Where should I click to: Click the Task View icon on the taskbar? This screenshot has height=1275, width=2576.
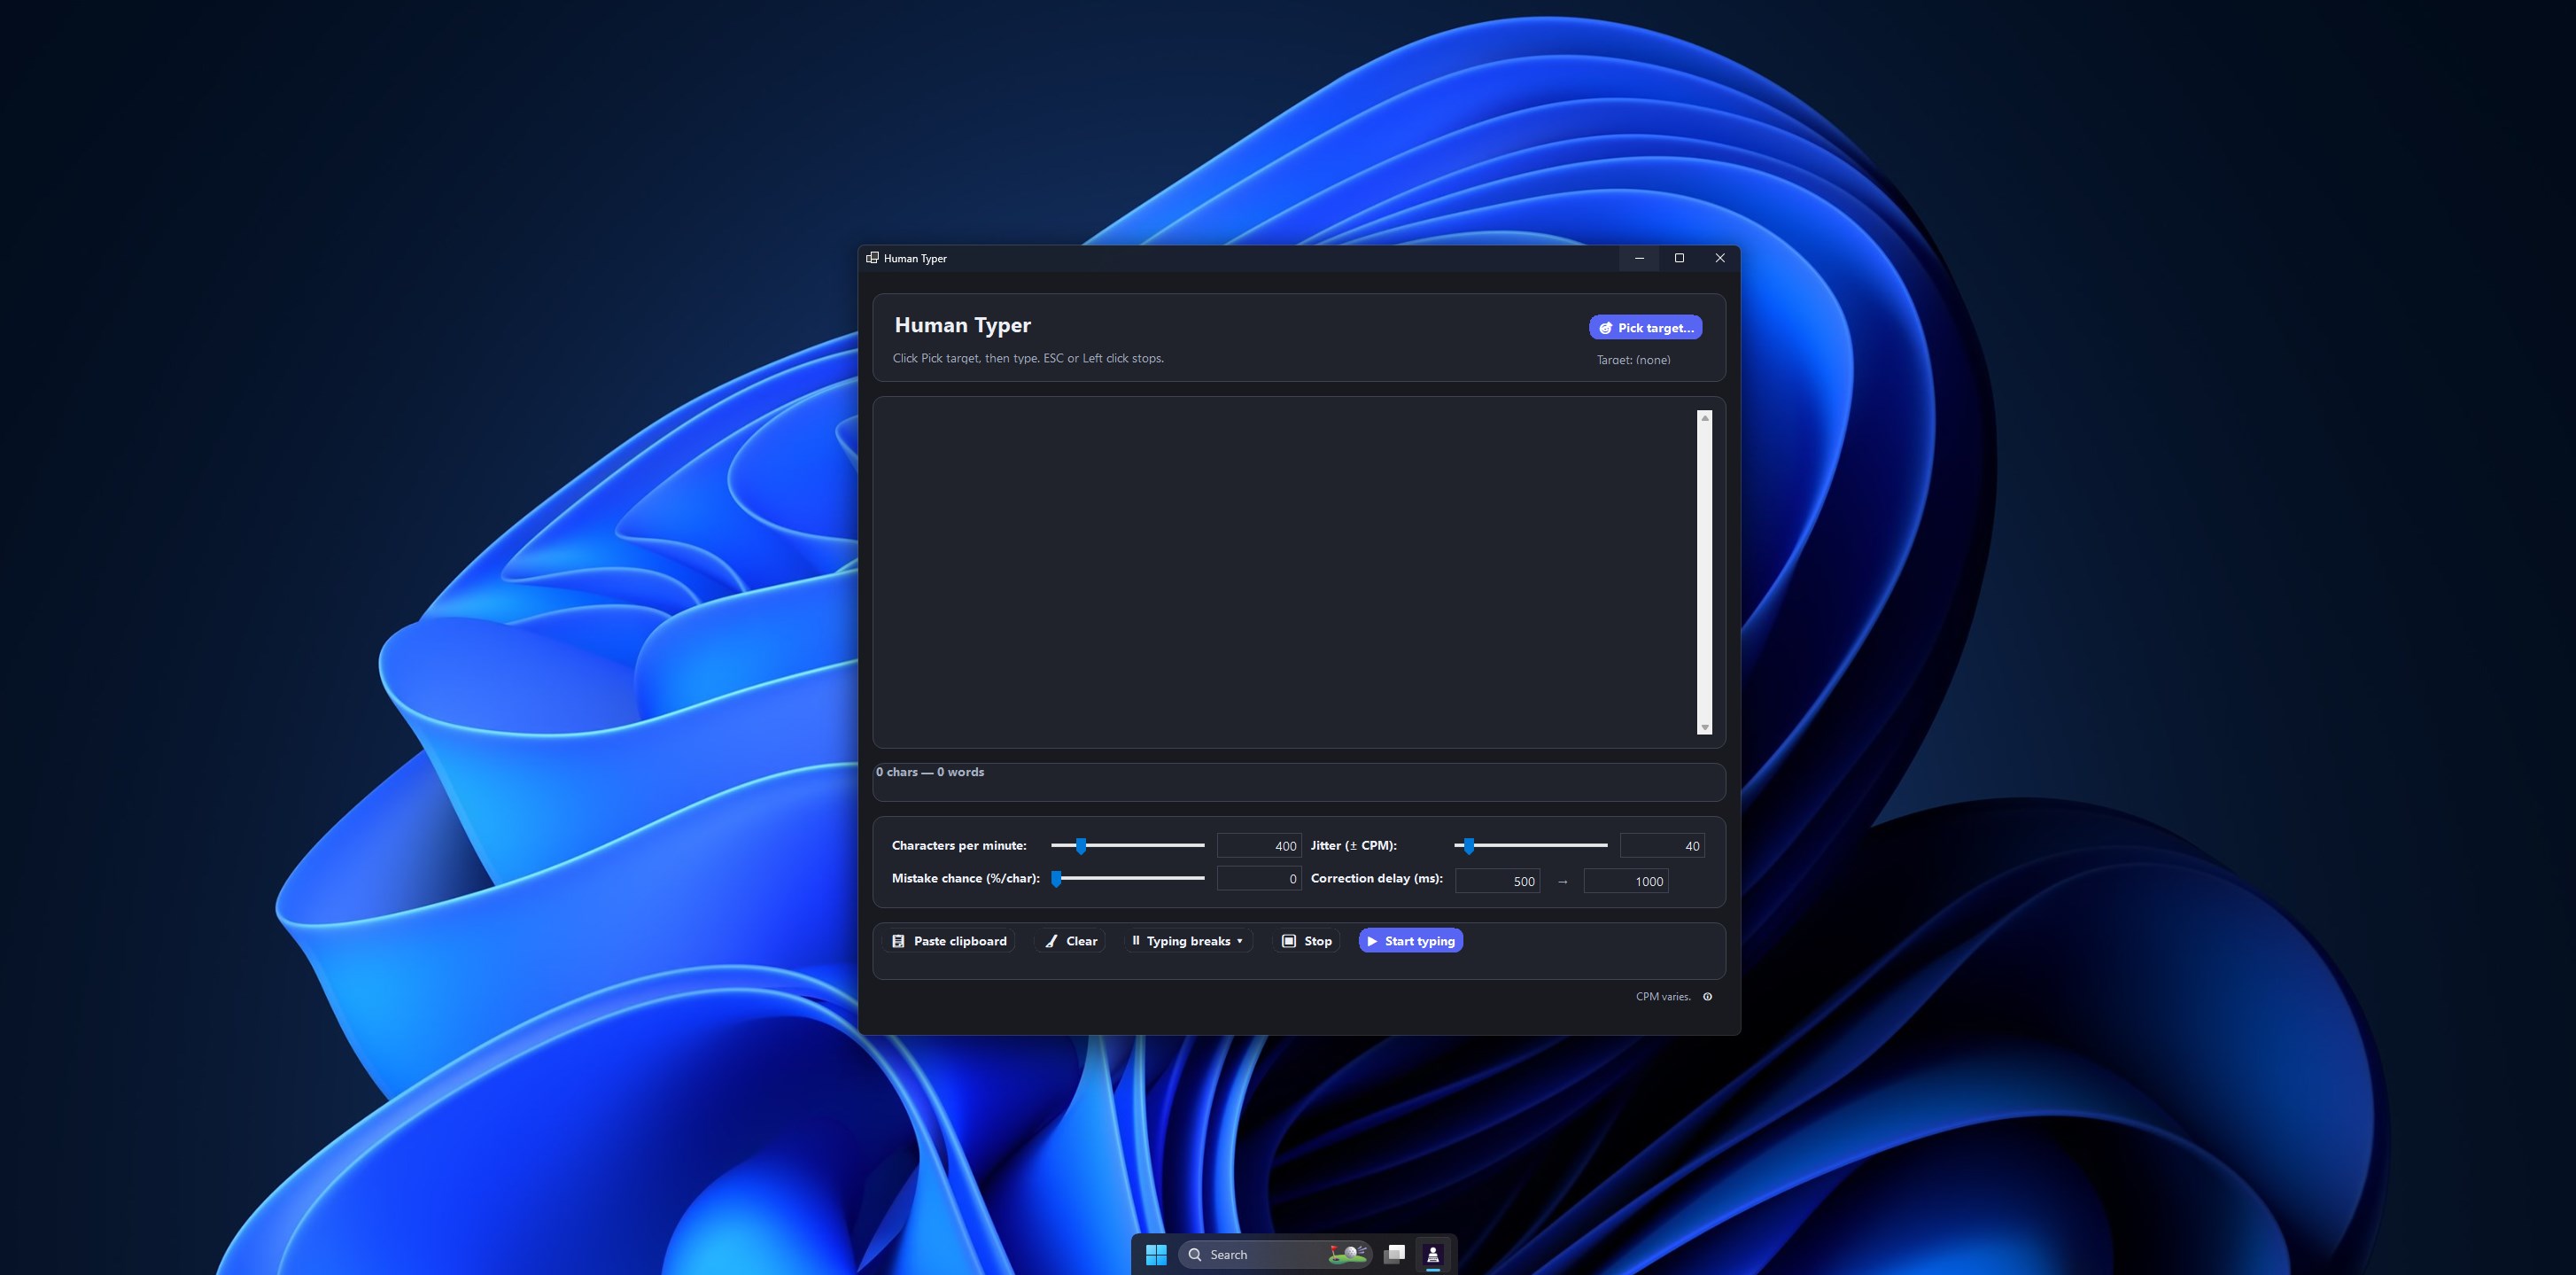pos(1394,1253)
